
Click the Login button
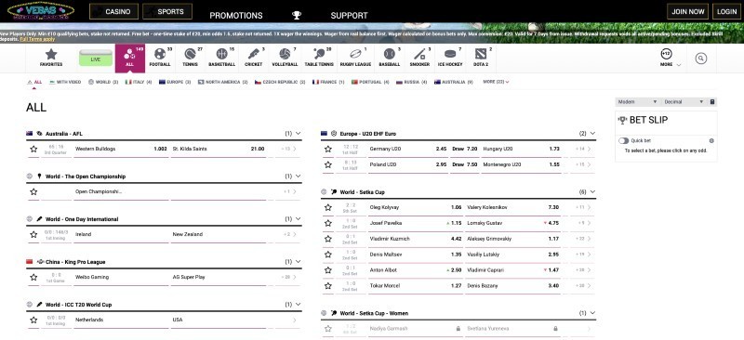coord(726,11)
